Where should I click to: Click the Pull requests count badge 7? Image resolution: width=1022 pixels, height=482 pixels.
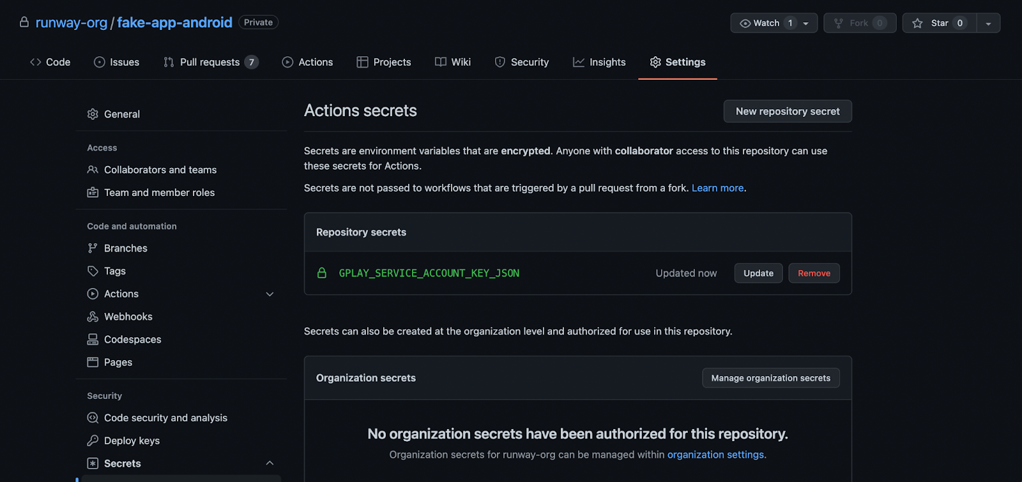coord(252,62)
